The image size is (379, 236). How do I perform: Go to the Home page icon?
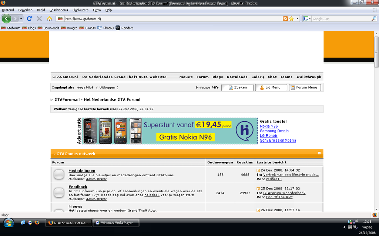(x=49, y=18)
